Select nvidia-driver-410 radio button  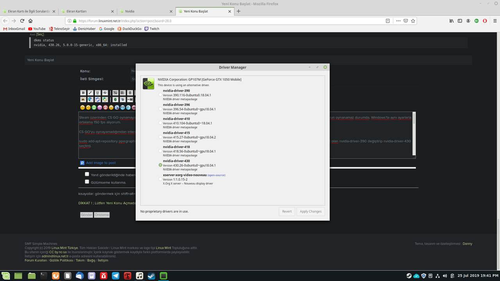pos(161,123)
